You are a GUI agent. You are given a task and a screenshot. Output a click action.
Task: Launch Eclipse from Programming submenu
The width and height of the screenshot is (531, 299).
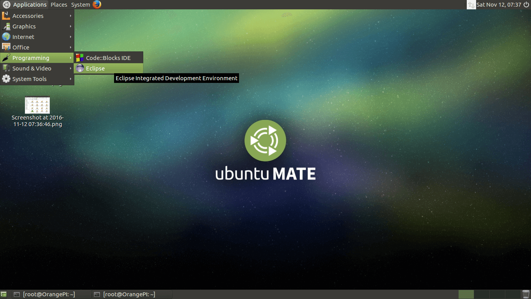[109, 69]
